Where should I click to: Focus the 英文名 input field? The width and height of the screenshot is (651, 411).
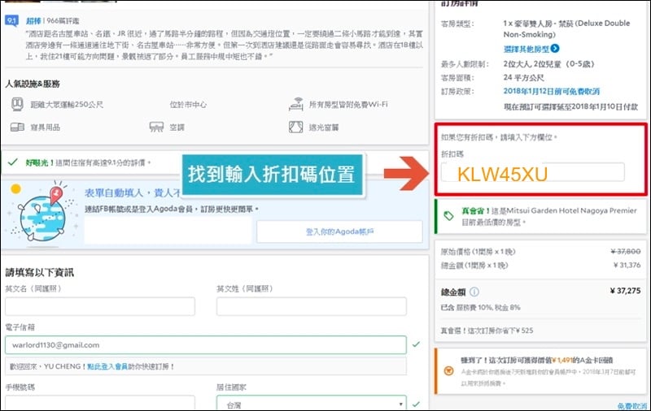[x=100, y=306]
